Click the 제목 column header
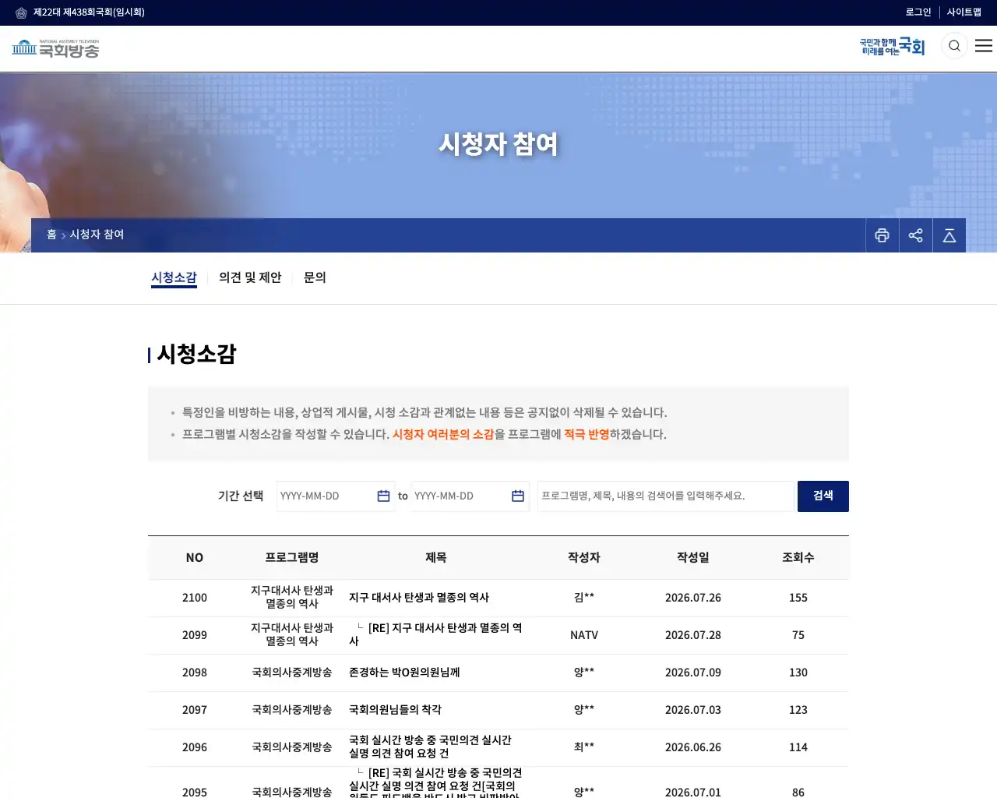This screenshot has width=997, height=798. pyautogui.click(x=436, y=558)
